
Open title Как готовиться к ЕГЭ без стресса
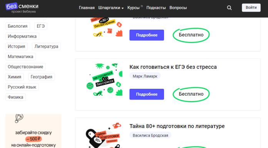pyautogui.click(x=173, y=67)
